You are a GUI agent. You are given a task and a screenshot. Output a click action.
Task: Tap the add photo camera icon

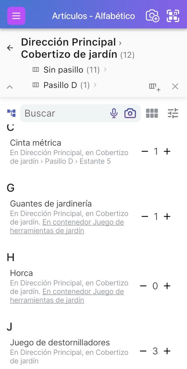152,16
